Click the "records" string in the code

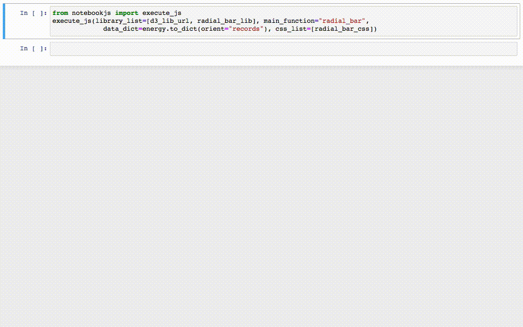pyautogui.click(x=246, y=29)
